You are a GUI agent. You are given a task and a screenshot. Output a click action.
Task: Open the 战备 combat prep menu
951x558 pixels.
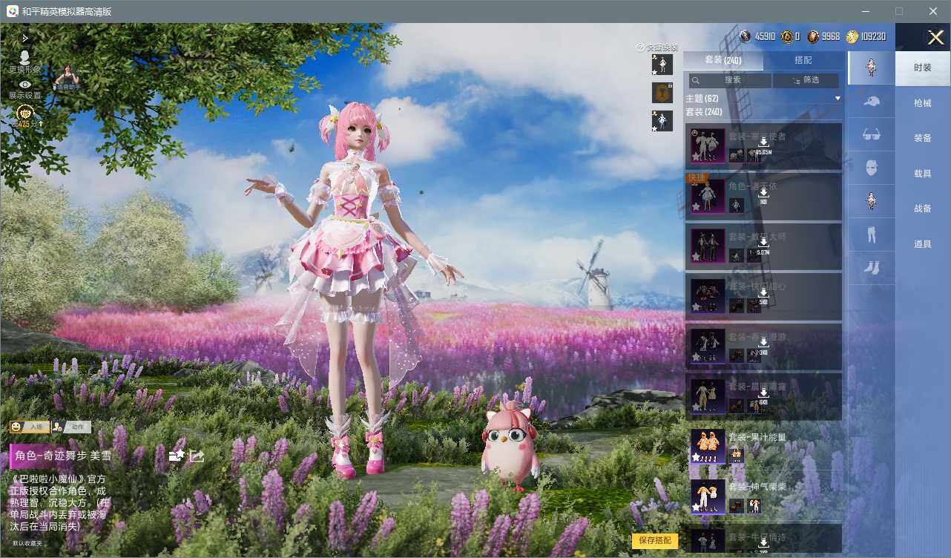pyautogui.click(x=923, y=209)
